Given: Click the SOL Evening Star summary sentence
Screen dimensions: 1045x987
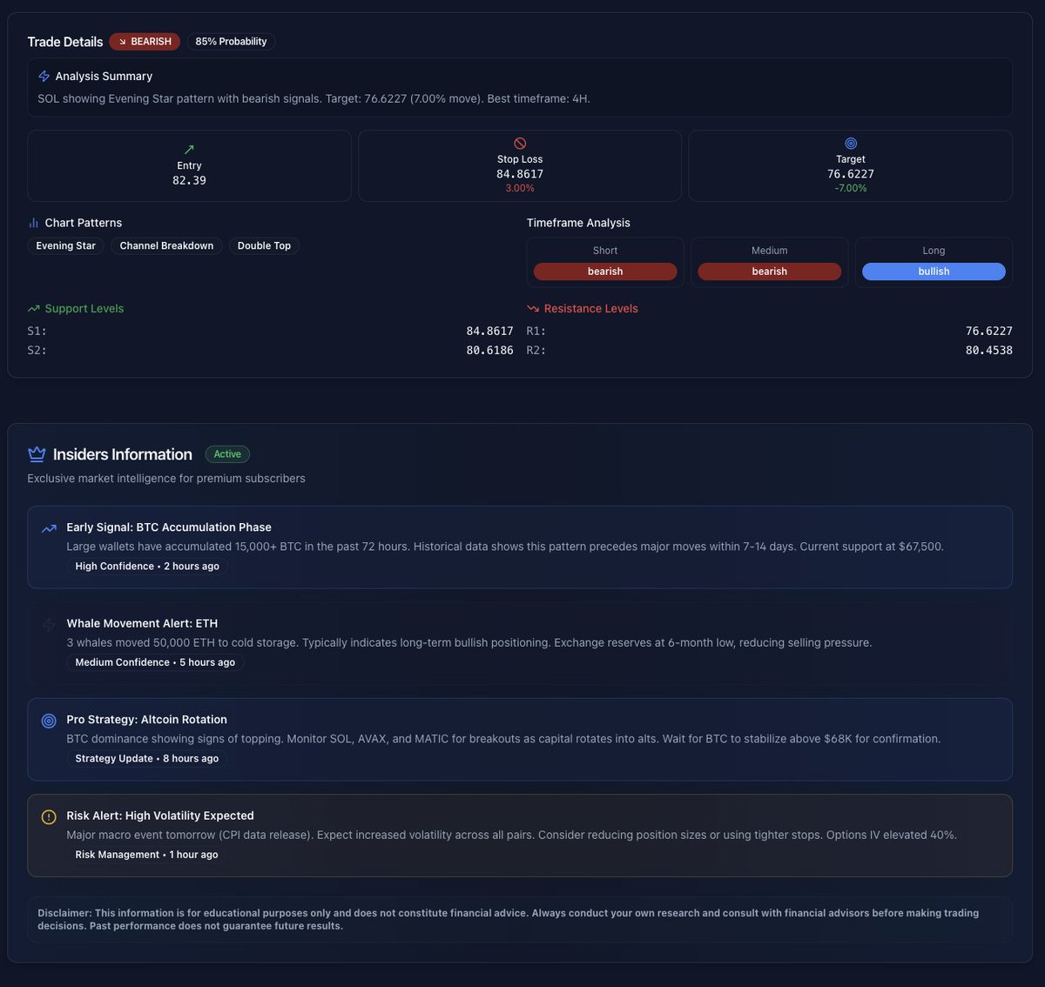Looking at the screenshot, I should pyautogui.click(x=313, y=98).
